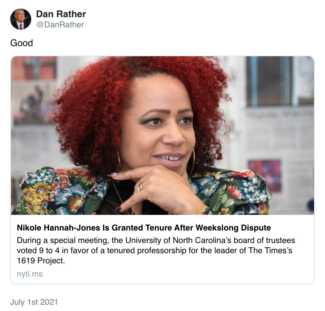325x311 pixels.
Task: Click the gold ring on her hand
Action: pos(140,186)
